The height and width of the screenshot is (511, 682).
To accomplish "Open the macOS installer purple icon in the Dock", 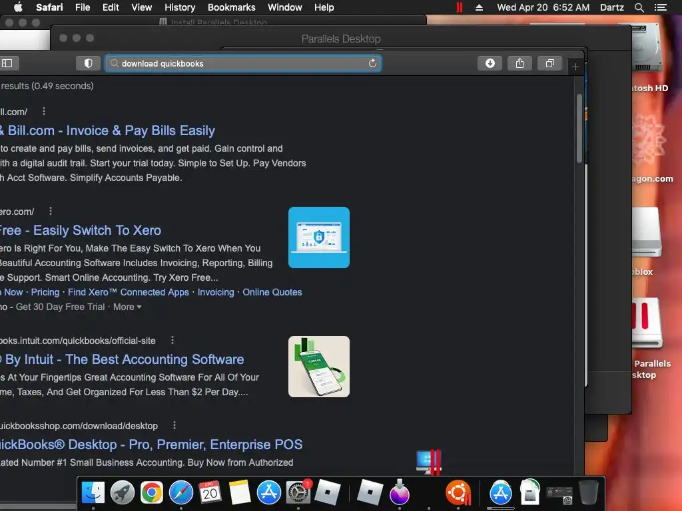I will coord(400,493).
